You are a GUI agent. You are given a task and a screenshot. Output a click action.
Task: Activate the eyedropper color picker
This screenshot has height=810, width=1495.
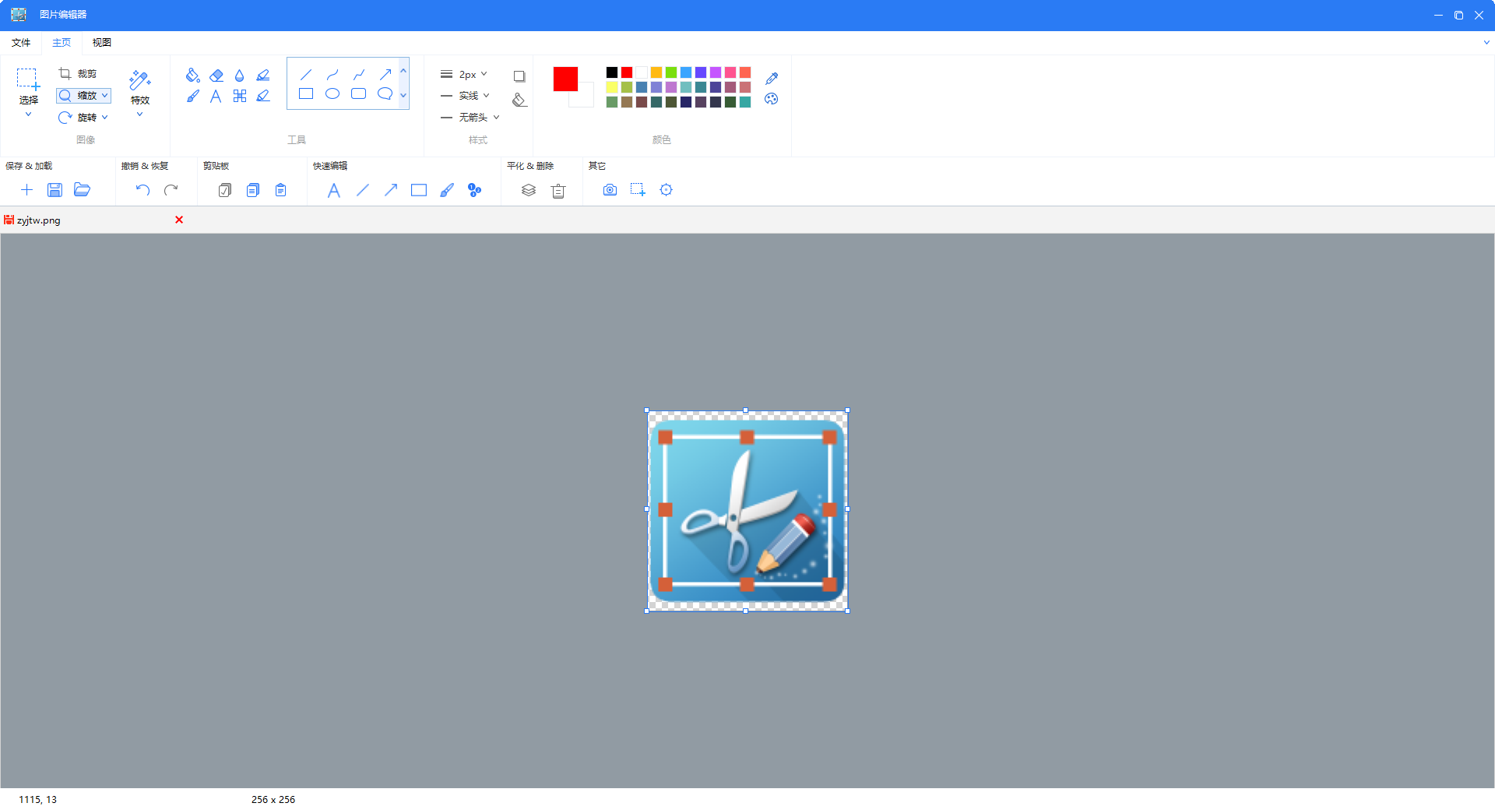(x=772, y=79)
